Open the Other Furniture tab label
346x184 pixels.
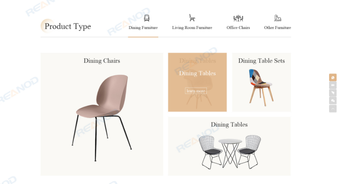(x=277, y=28)
